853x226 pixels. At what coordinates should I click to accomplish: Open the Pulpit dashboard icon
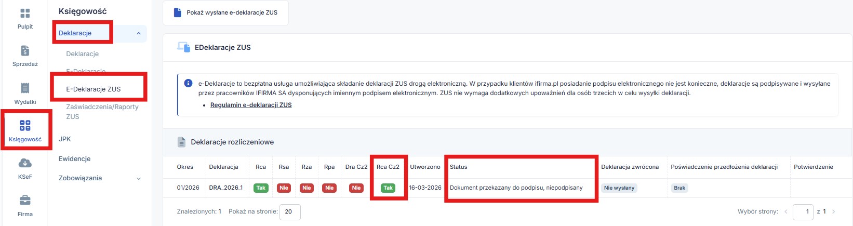pos(25,14)
